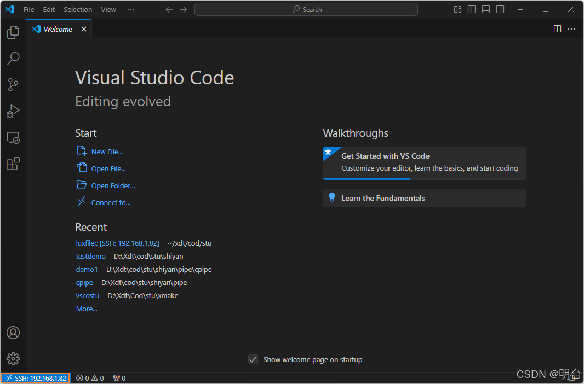The width and height of the screenshot is (584, 384).
Task: Click the Connect to... link
Action: tap(111, 202)
